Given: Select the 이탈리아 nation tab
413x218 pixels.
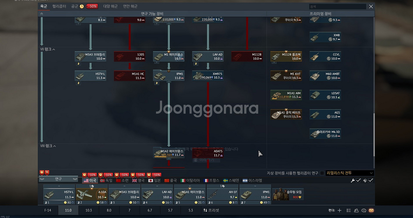Looking at the screenshot, I should coord(191,181).
